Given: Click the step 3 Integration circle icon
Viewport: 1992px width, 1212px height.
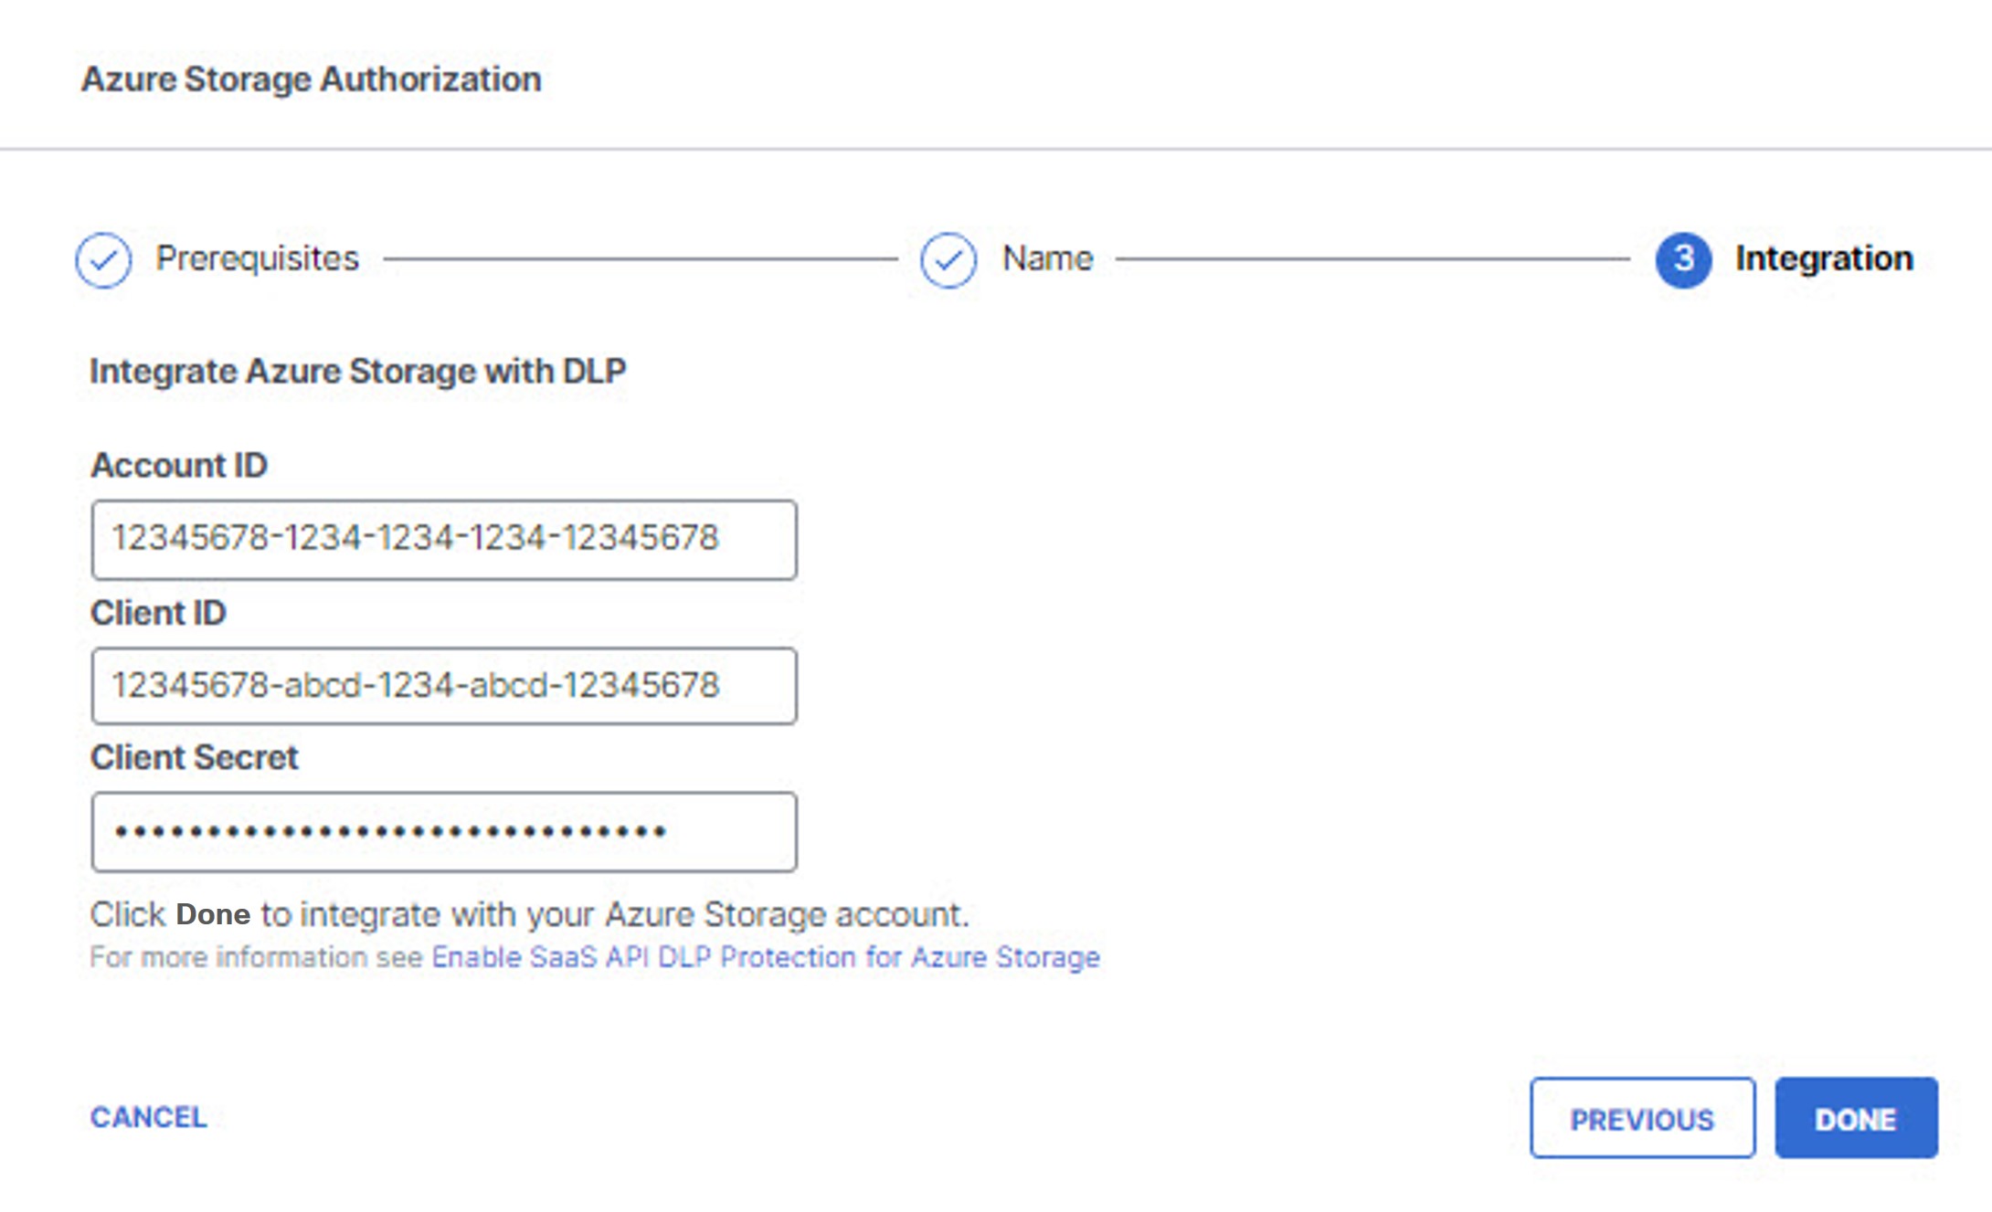Looking at the screenshot, I should [1683, 259].
